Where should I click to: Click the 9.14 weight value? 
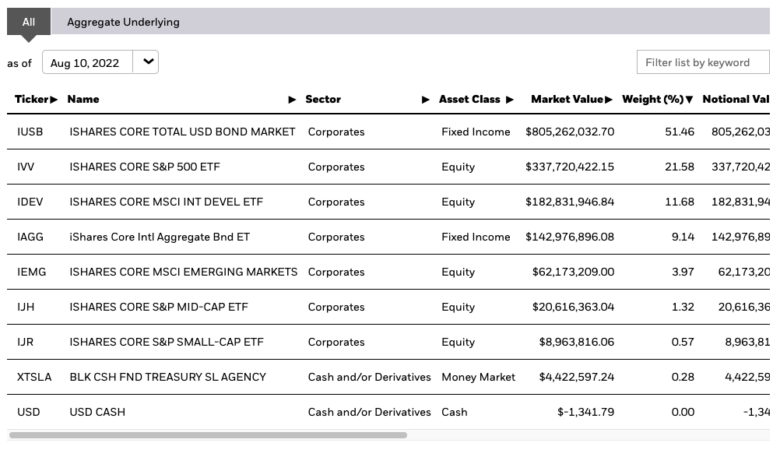point(683,237)
